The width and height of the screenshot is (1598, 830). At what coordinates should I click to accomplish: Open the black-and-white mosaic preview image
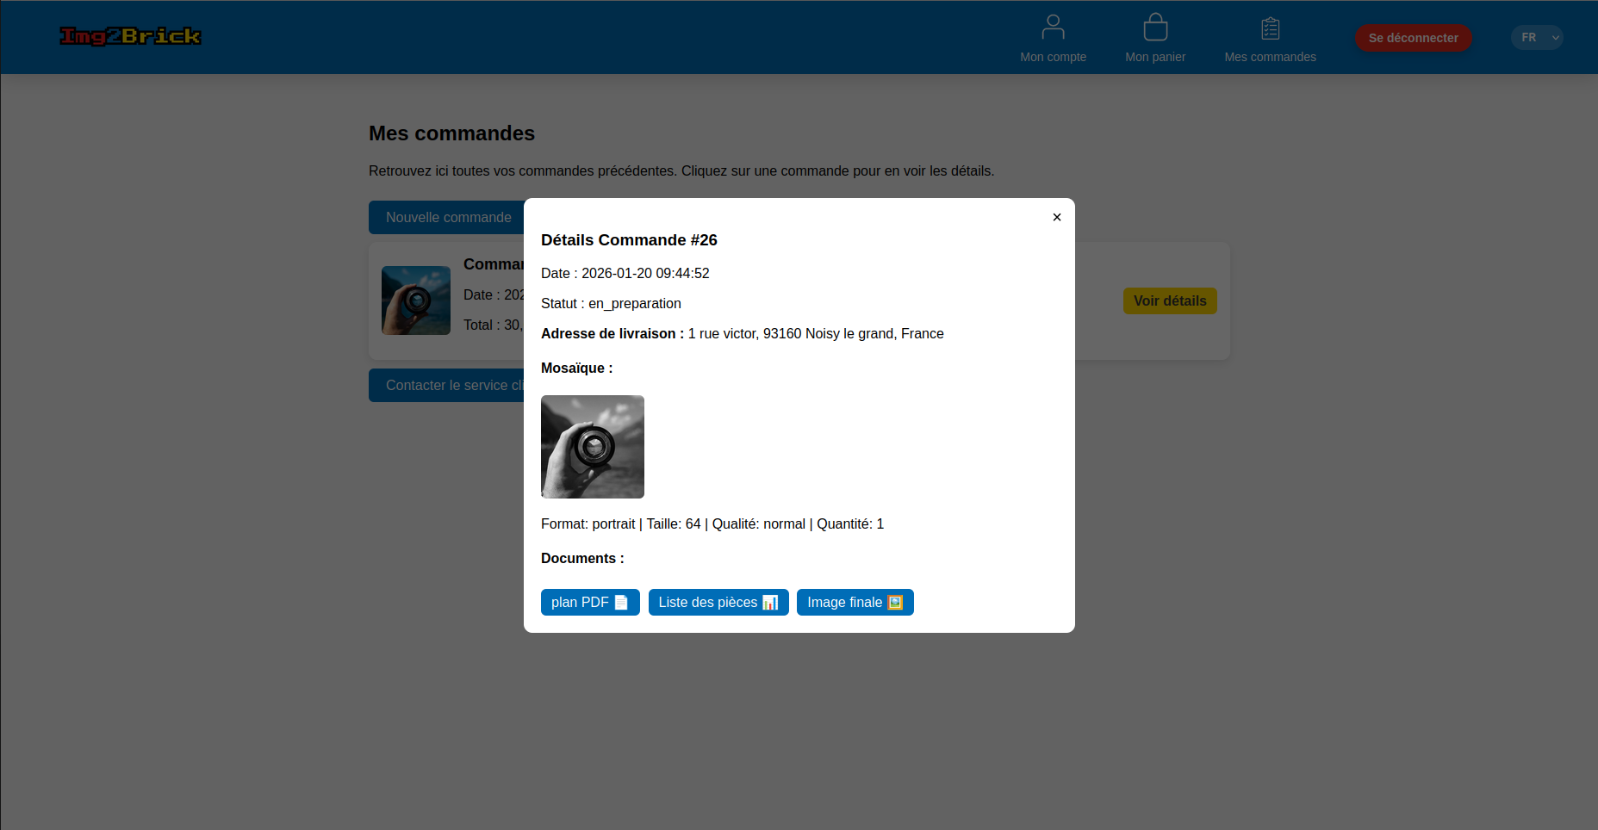pyautogui.click(x=593, y=447)
